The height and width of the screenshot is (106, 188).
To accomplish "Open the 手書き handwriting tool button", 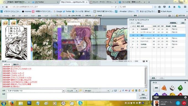I will 99,16.
